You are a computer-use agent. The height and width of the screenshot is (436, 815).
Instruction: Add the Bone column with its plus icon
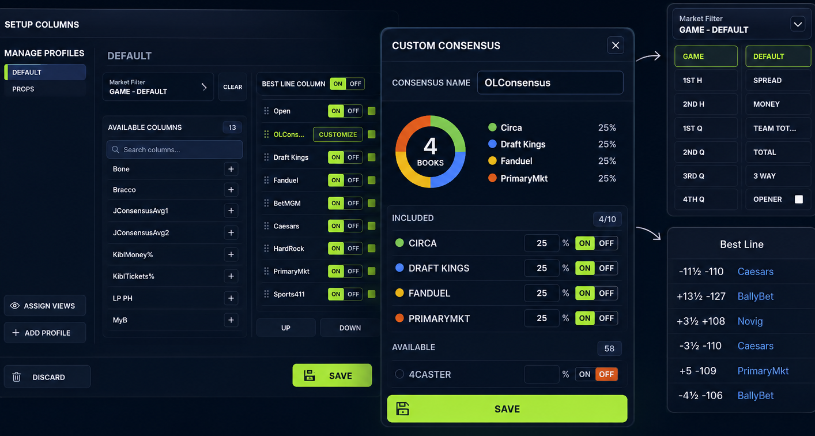click(231, 169)
